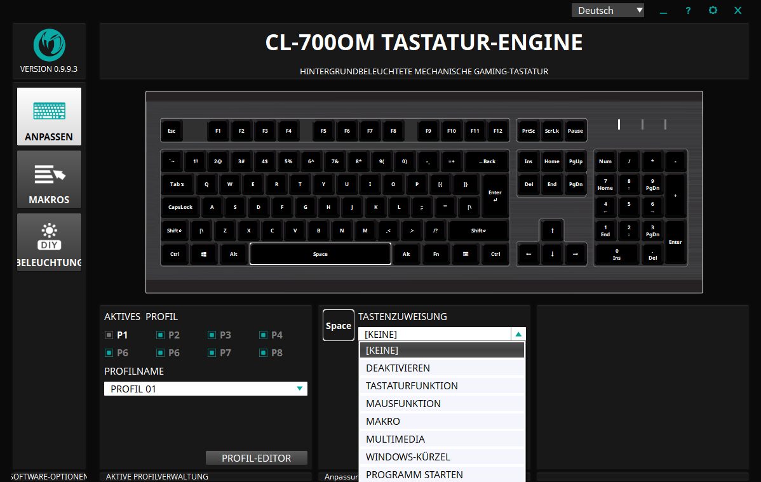
Task: Open the Anpassen keyboard customization section
Action: tap(49, 117)
